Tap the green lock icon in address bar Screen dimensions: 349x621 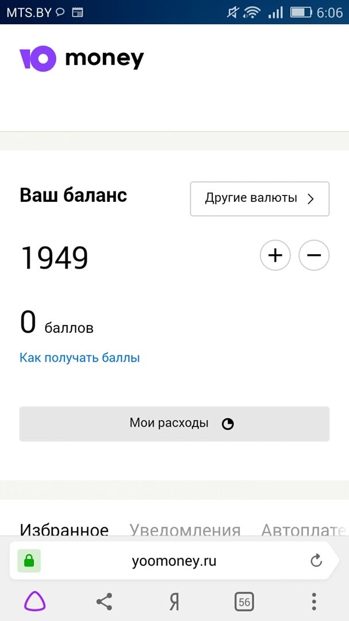28,560
